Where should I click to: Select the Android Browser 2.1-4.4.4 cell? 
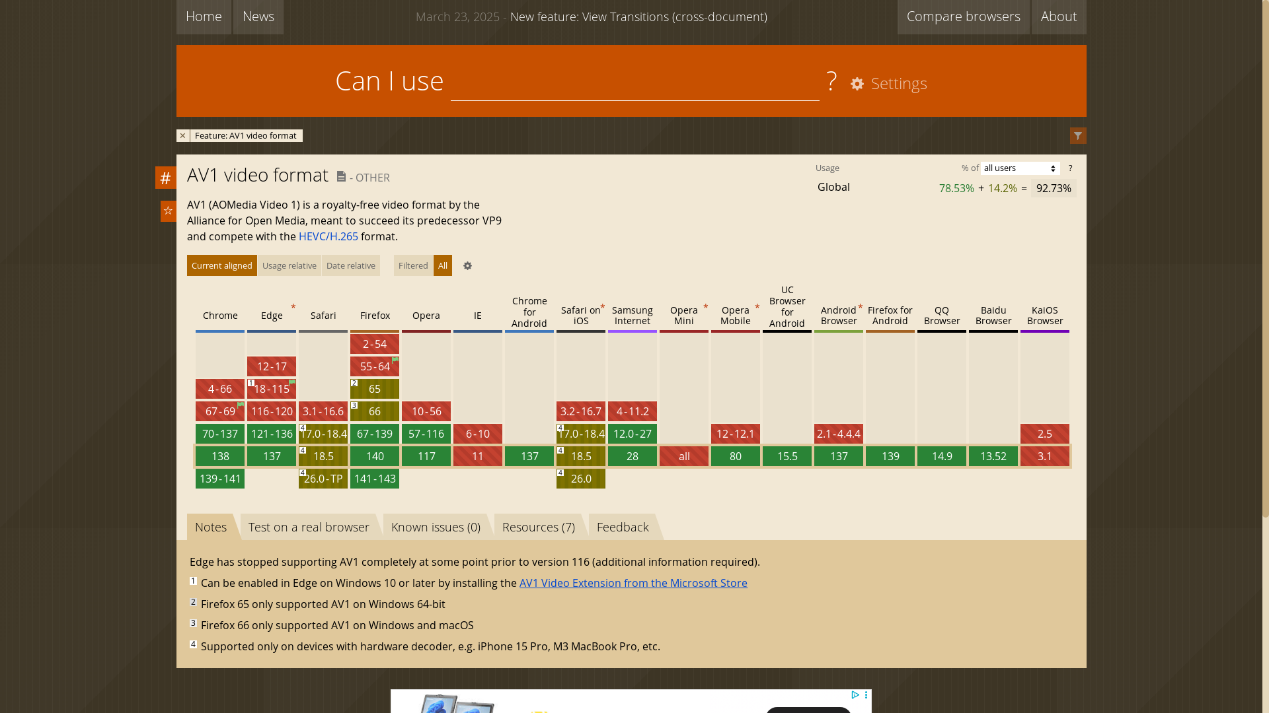click(x=839, y=434)
